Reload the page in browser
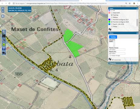The width and height of the screenshot is (140, 109). coord(9,3)
